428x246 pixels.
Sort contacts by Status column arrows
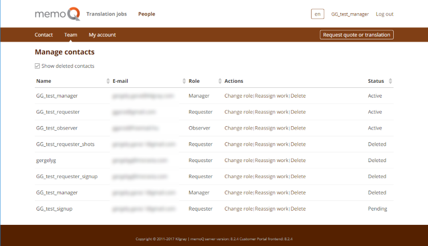(x=390, y=81)
